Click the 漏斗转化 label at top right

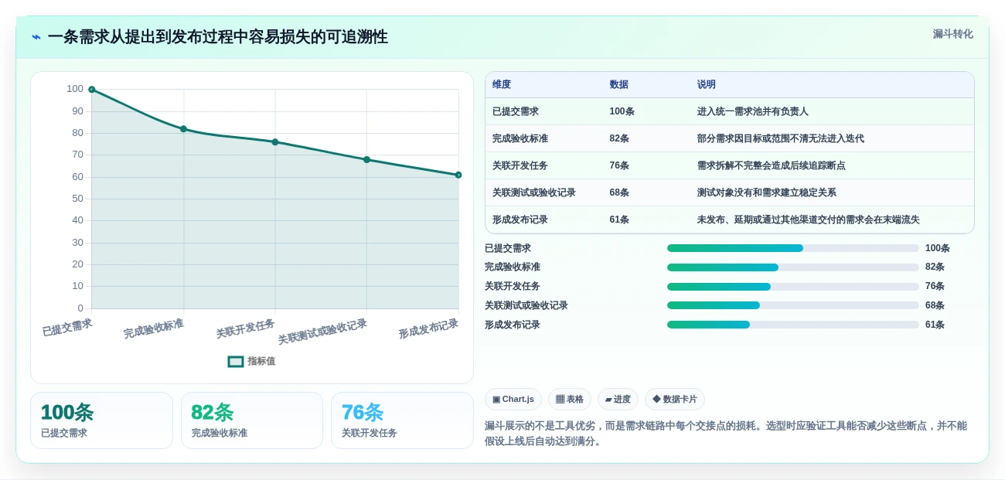click(x=952, y=34)
